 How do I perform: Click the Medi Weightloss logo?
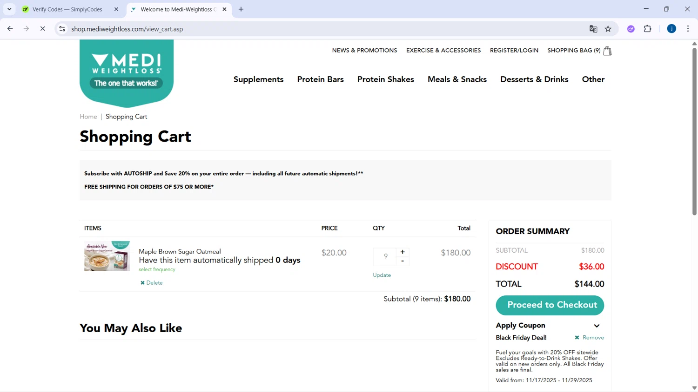click(x=127, y=72)
